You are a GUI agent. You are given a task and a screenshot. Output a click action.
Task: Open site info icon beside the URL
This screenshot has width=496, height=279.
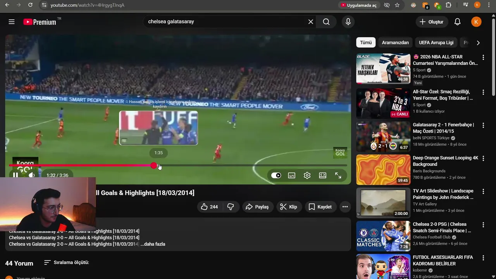44,5
